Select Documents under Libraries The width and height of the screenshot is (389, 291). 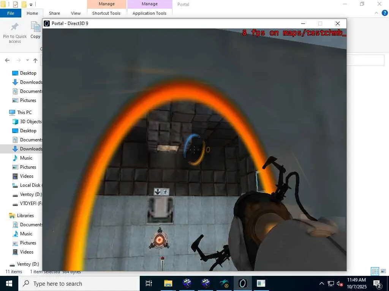coord(27,225)
